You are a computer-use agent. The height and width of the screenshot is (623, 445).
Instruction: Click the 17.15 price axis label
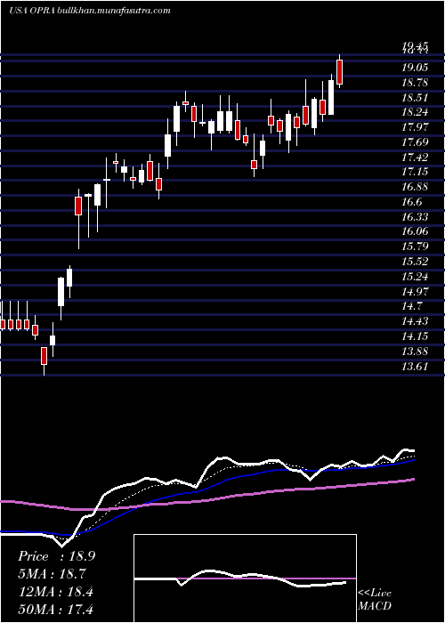pyautogui.click(x=415, y=172)
